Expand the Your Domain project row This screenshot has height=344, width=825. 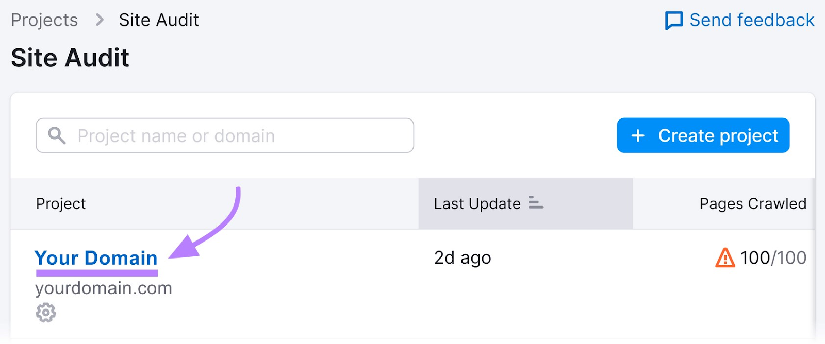(96, 257)
